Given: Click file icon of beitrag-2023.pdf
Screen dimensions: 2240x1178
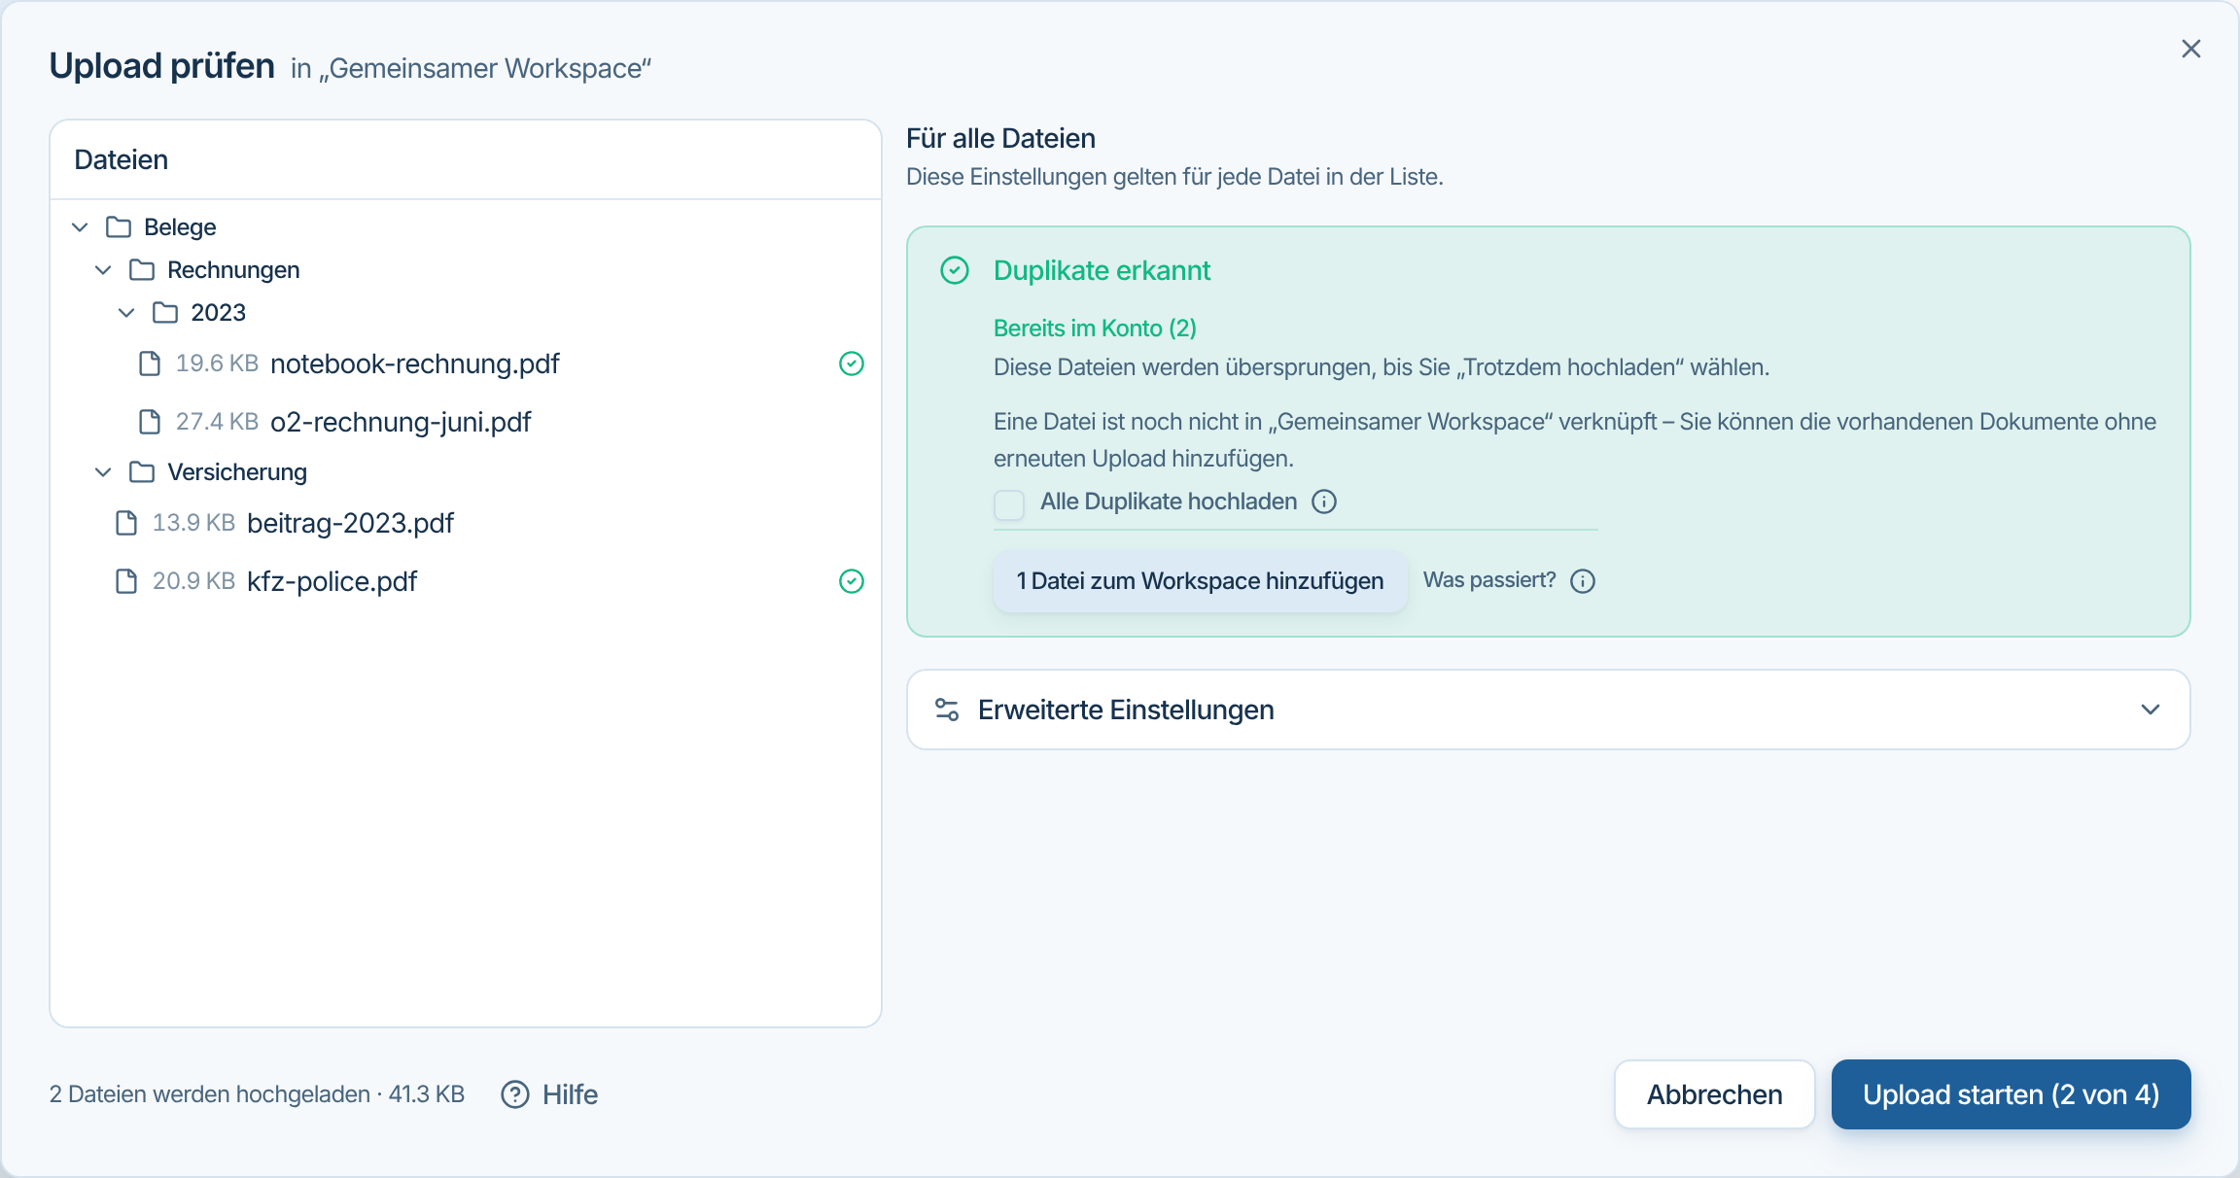Looking at the screenshot, I should point(126,523).
